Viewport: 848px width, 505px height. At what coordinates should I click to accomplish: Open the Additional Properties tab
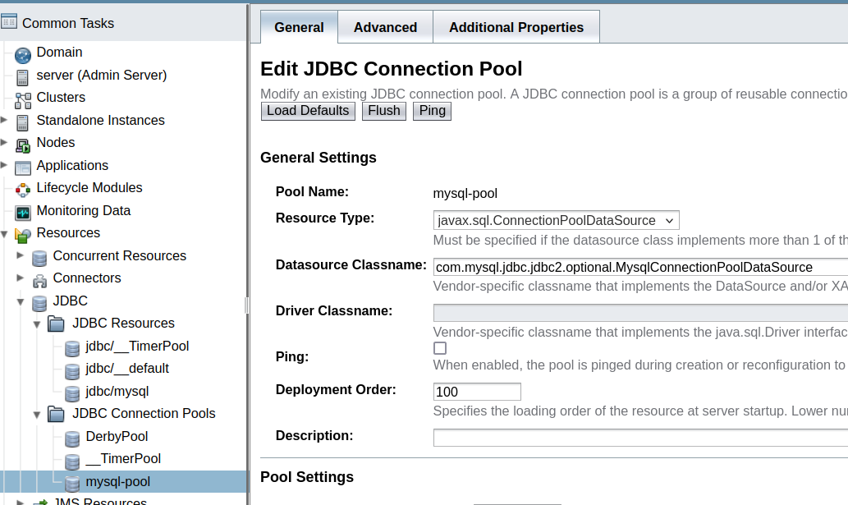point(516,27)
